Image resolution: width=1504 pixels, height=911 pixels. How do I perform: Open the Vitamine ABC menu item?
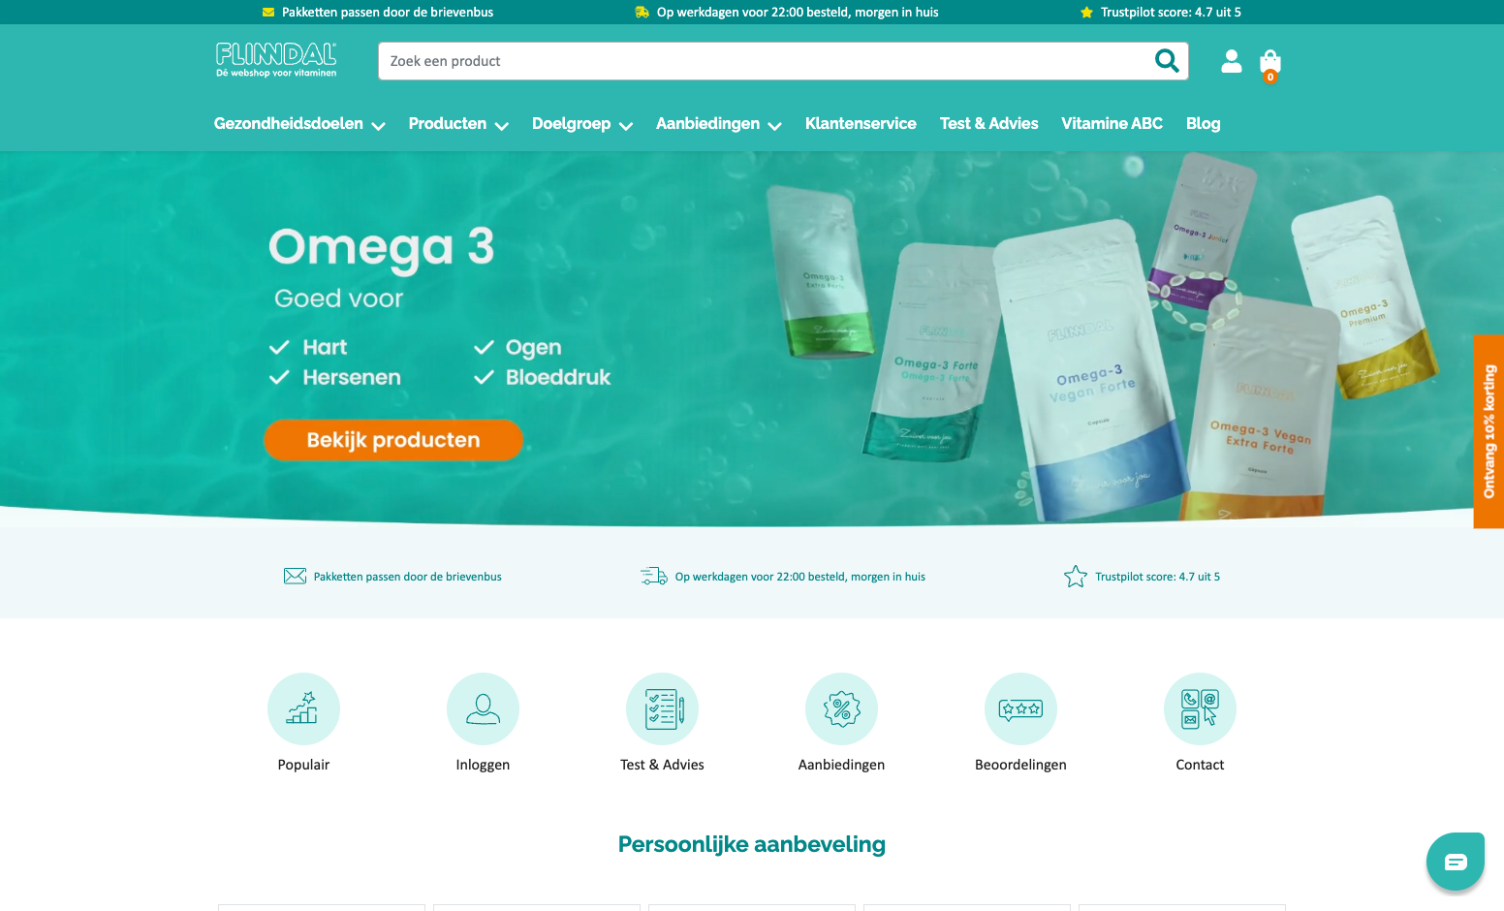tap(1112, 124)
